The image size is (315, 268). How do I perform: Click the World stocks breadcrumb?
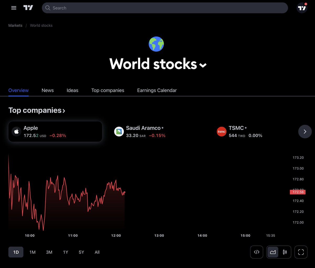(41, 25)
